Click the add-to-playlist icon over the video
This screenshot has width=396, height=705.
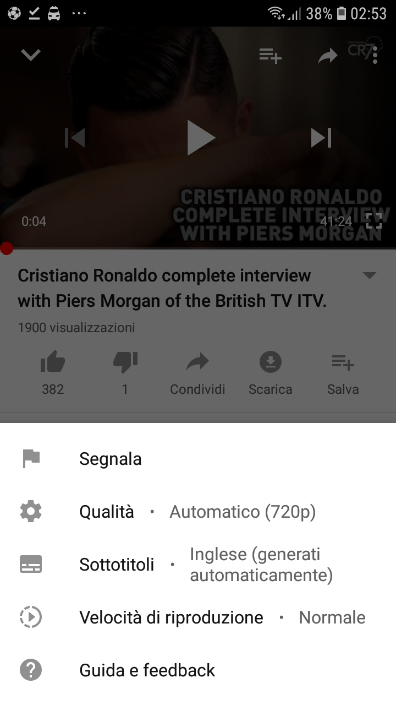coord(271,55)
